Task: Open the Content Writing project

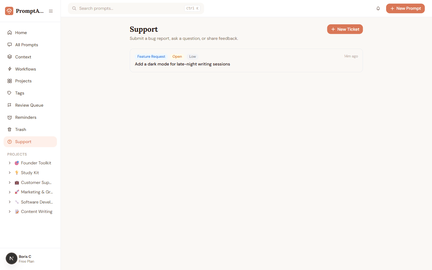Action: (x=37, y=212)
